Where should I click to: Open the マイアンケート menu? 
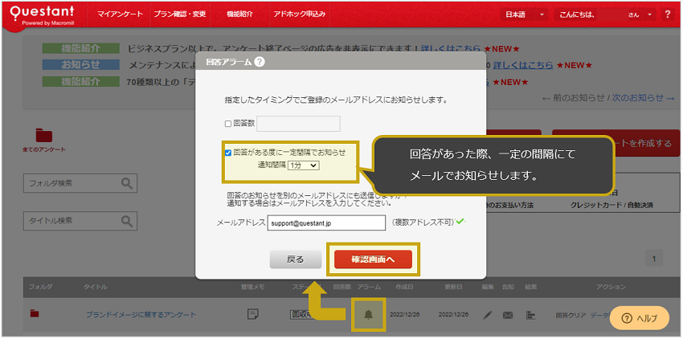coord(120,14)
